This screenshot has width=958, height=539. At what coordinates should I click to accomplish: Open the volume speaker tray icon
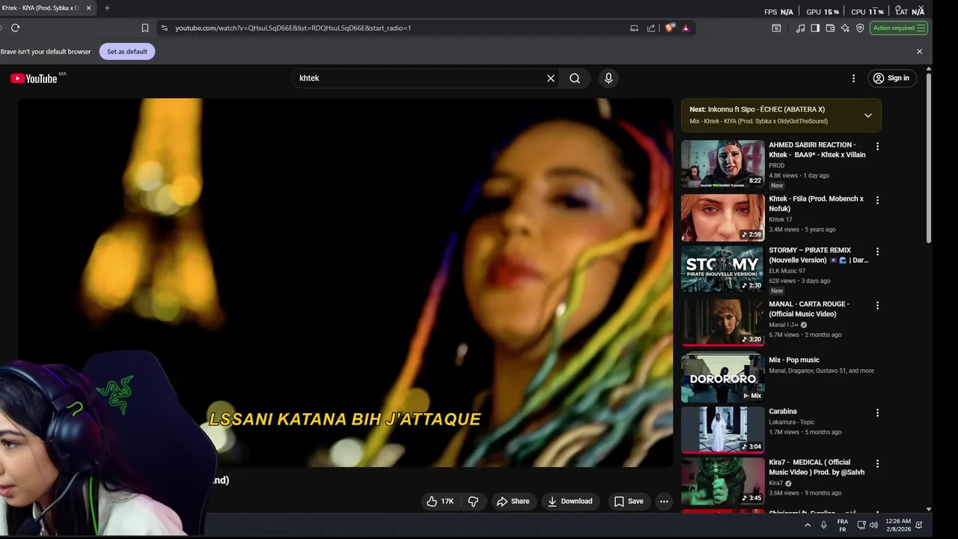point(873,526)
